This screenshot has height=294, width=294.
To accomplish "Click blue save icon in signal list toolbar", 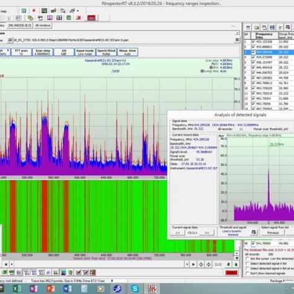I will (272, 27).
